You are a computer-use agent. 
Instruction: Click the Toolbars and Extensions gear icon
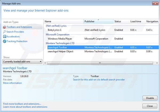point(5,27)
